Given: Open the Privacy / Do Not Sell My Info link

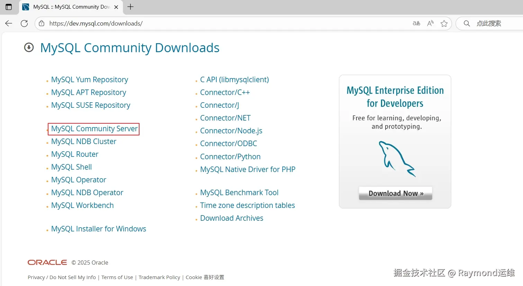Looking at the screenshot, I should (62, 277).
